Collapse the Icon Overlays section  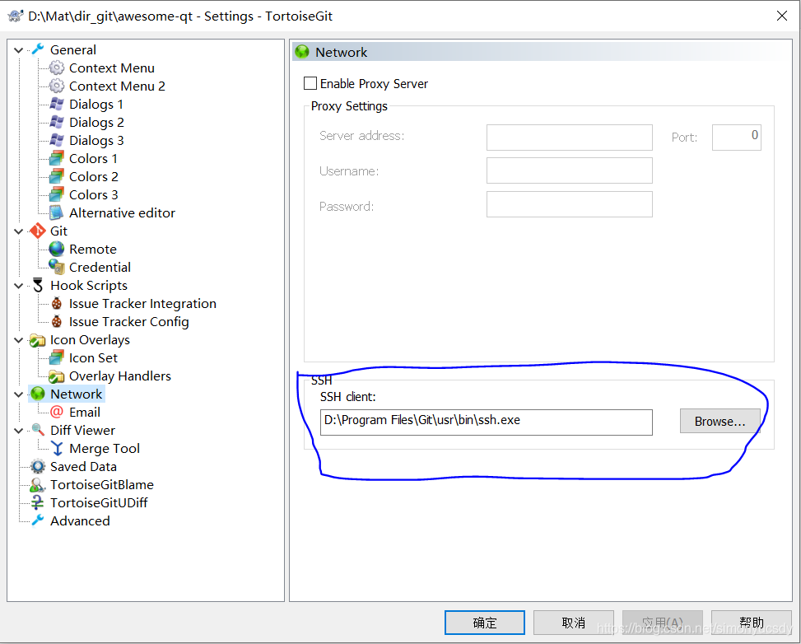18,339
